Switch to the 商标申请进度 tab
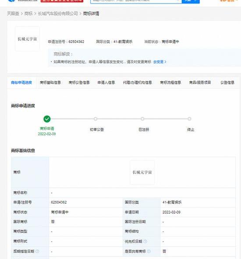The height and width of the screenshot is (259, 241). tap(21, 83)
